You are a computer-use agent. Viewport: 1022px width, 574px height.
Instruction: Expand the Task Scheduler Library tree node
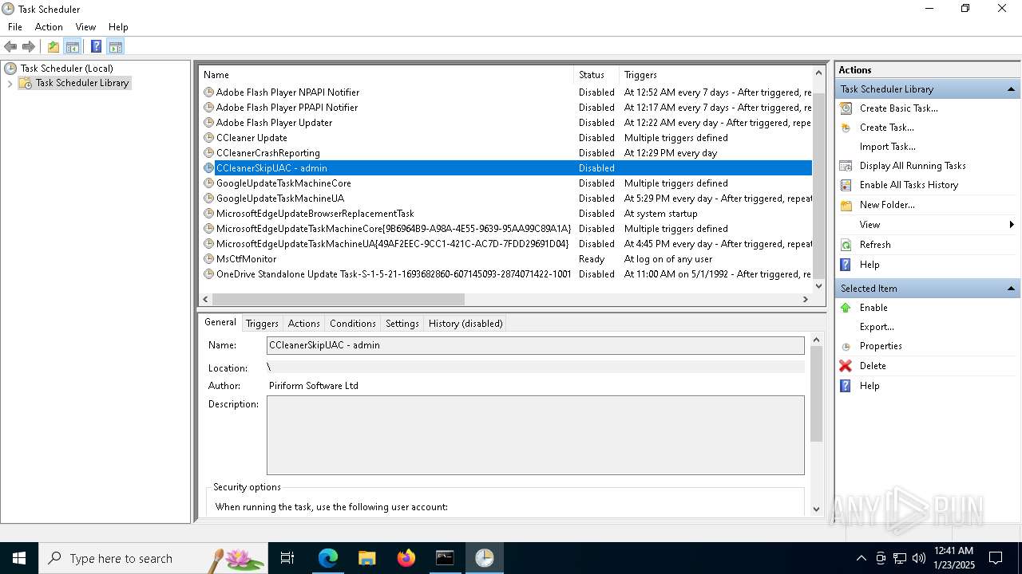tap(10, 83)
